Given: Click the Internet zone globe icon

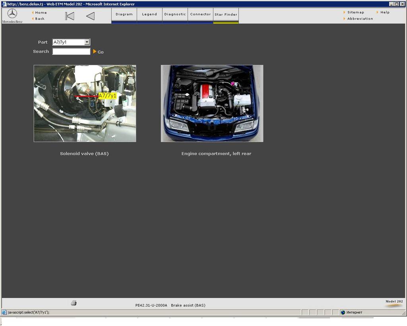Looking at the screenshot, I should (343, 312).
